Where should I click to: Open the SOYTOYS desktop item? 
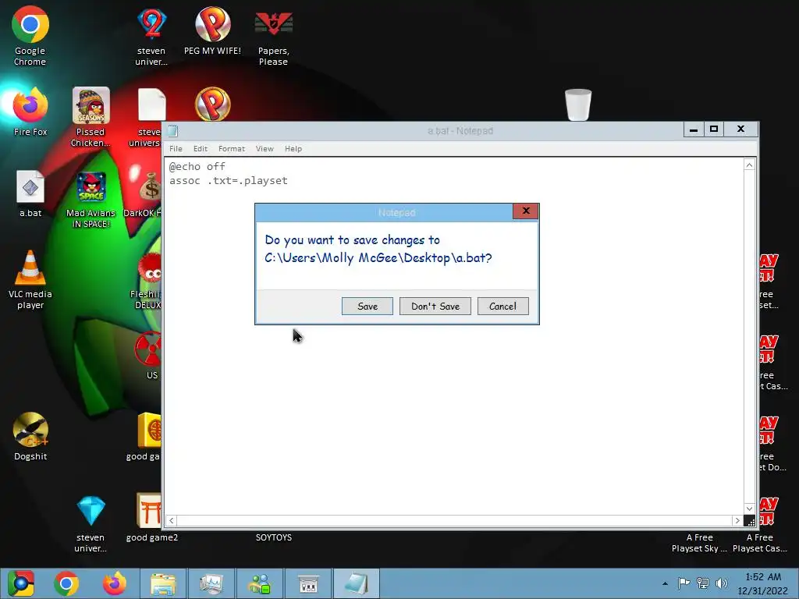click(274, 537)
